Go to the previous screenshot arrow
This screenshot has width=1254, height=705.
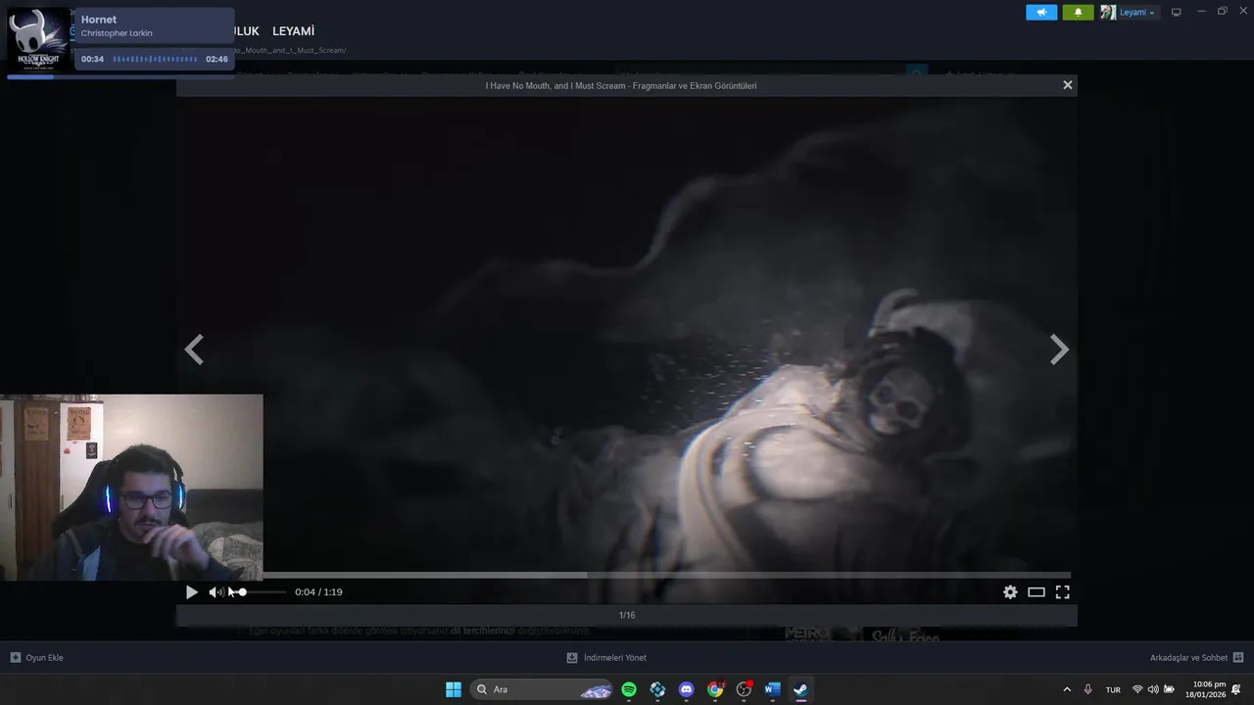(x=194, y=350)
